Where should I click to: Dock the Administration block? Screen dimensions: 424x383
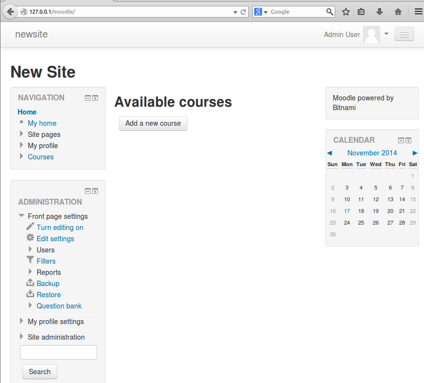coord(95,191)
